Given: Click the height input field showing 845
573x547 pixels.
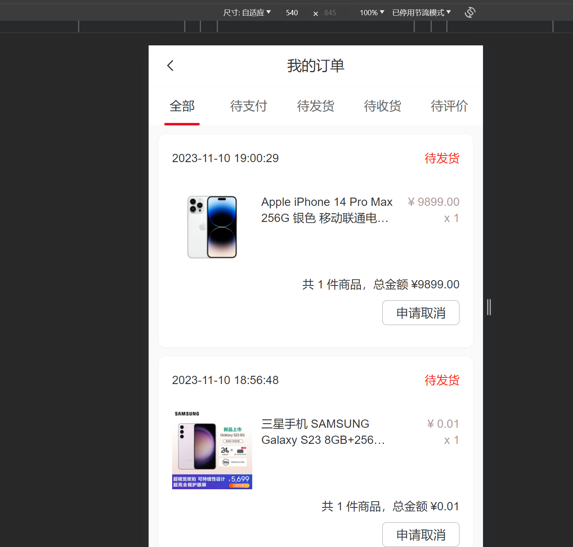Looking at the screenshot, I should click(330, 13).
